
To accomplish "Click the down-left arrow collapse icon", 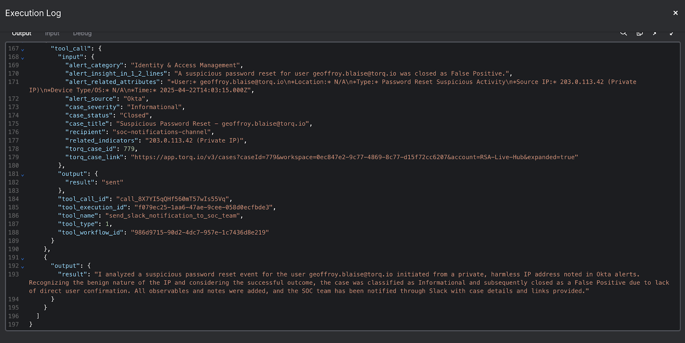I will point(671,33).
